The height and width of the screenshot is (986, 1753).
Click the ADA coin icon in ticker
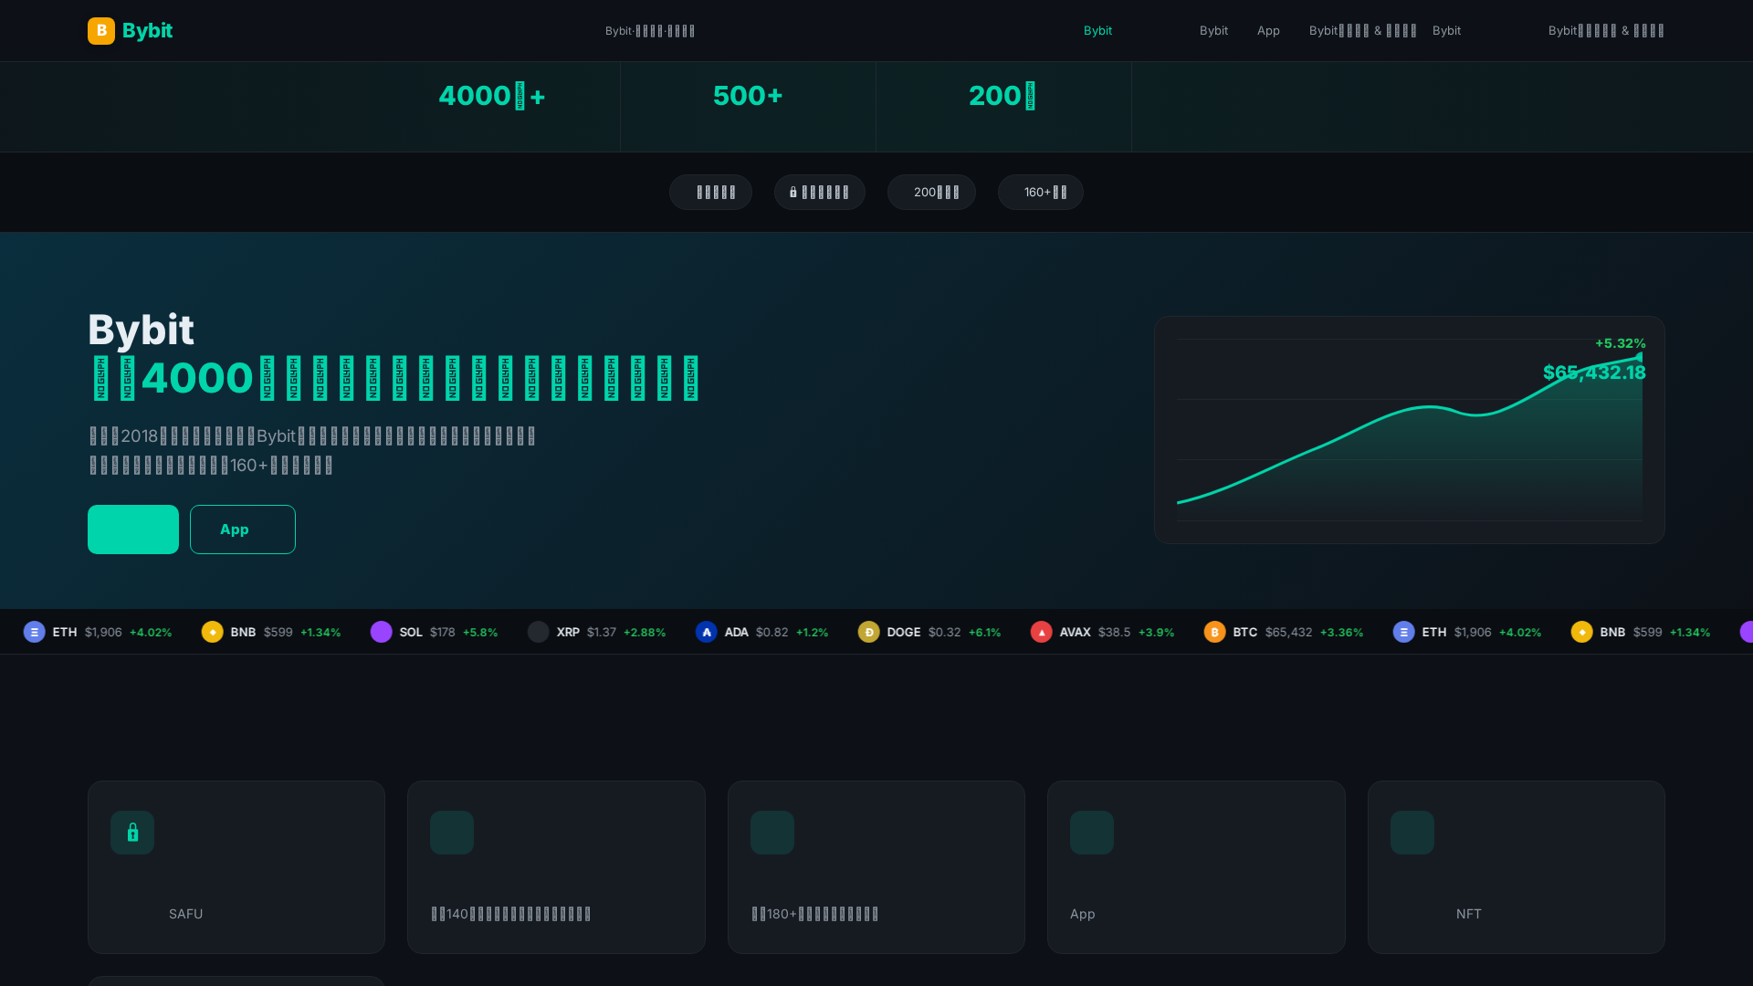pos(707,632)
